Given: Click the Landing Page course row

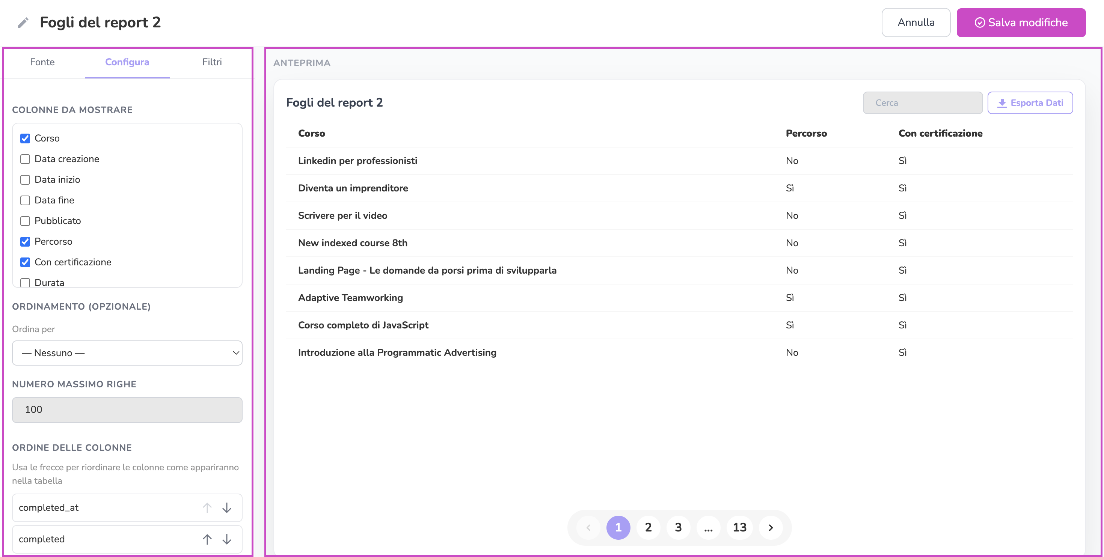Looking at the screenshot, I should tap(679, 270).
